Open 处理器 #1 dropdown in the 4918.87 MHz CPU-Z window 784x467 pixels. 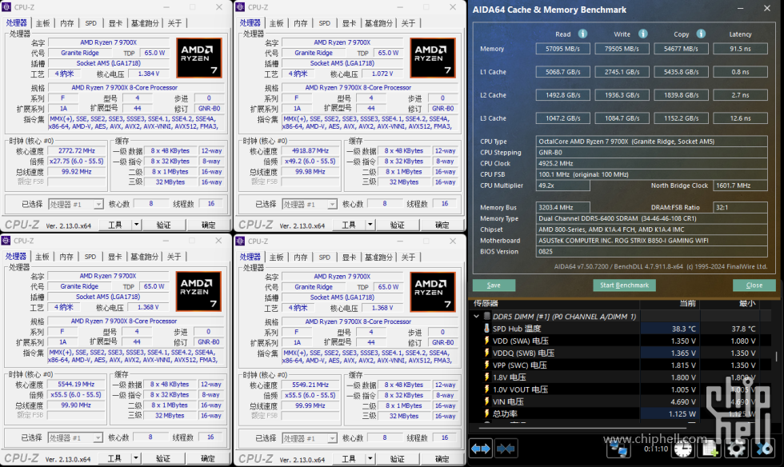click(x=333, y=204)
